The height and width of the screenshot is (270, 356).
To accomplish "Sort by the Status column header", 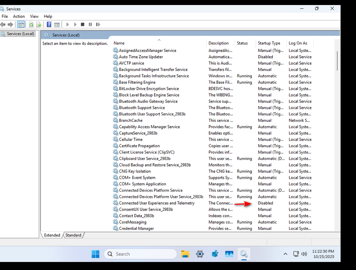I will point(245,43).
